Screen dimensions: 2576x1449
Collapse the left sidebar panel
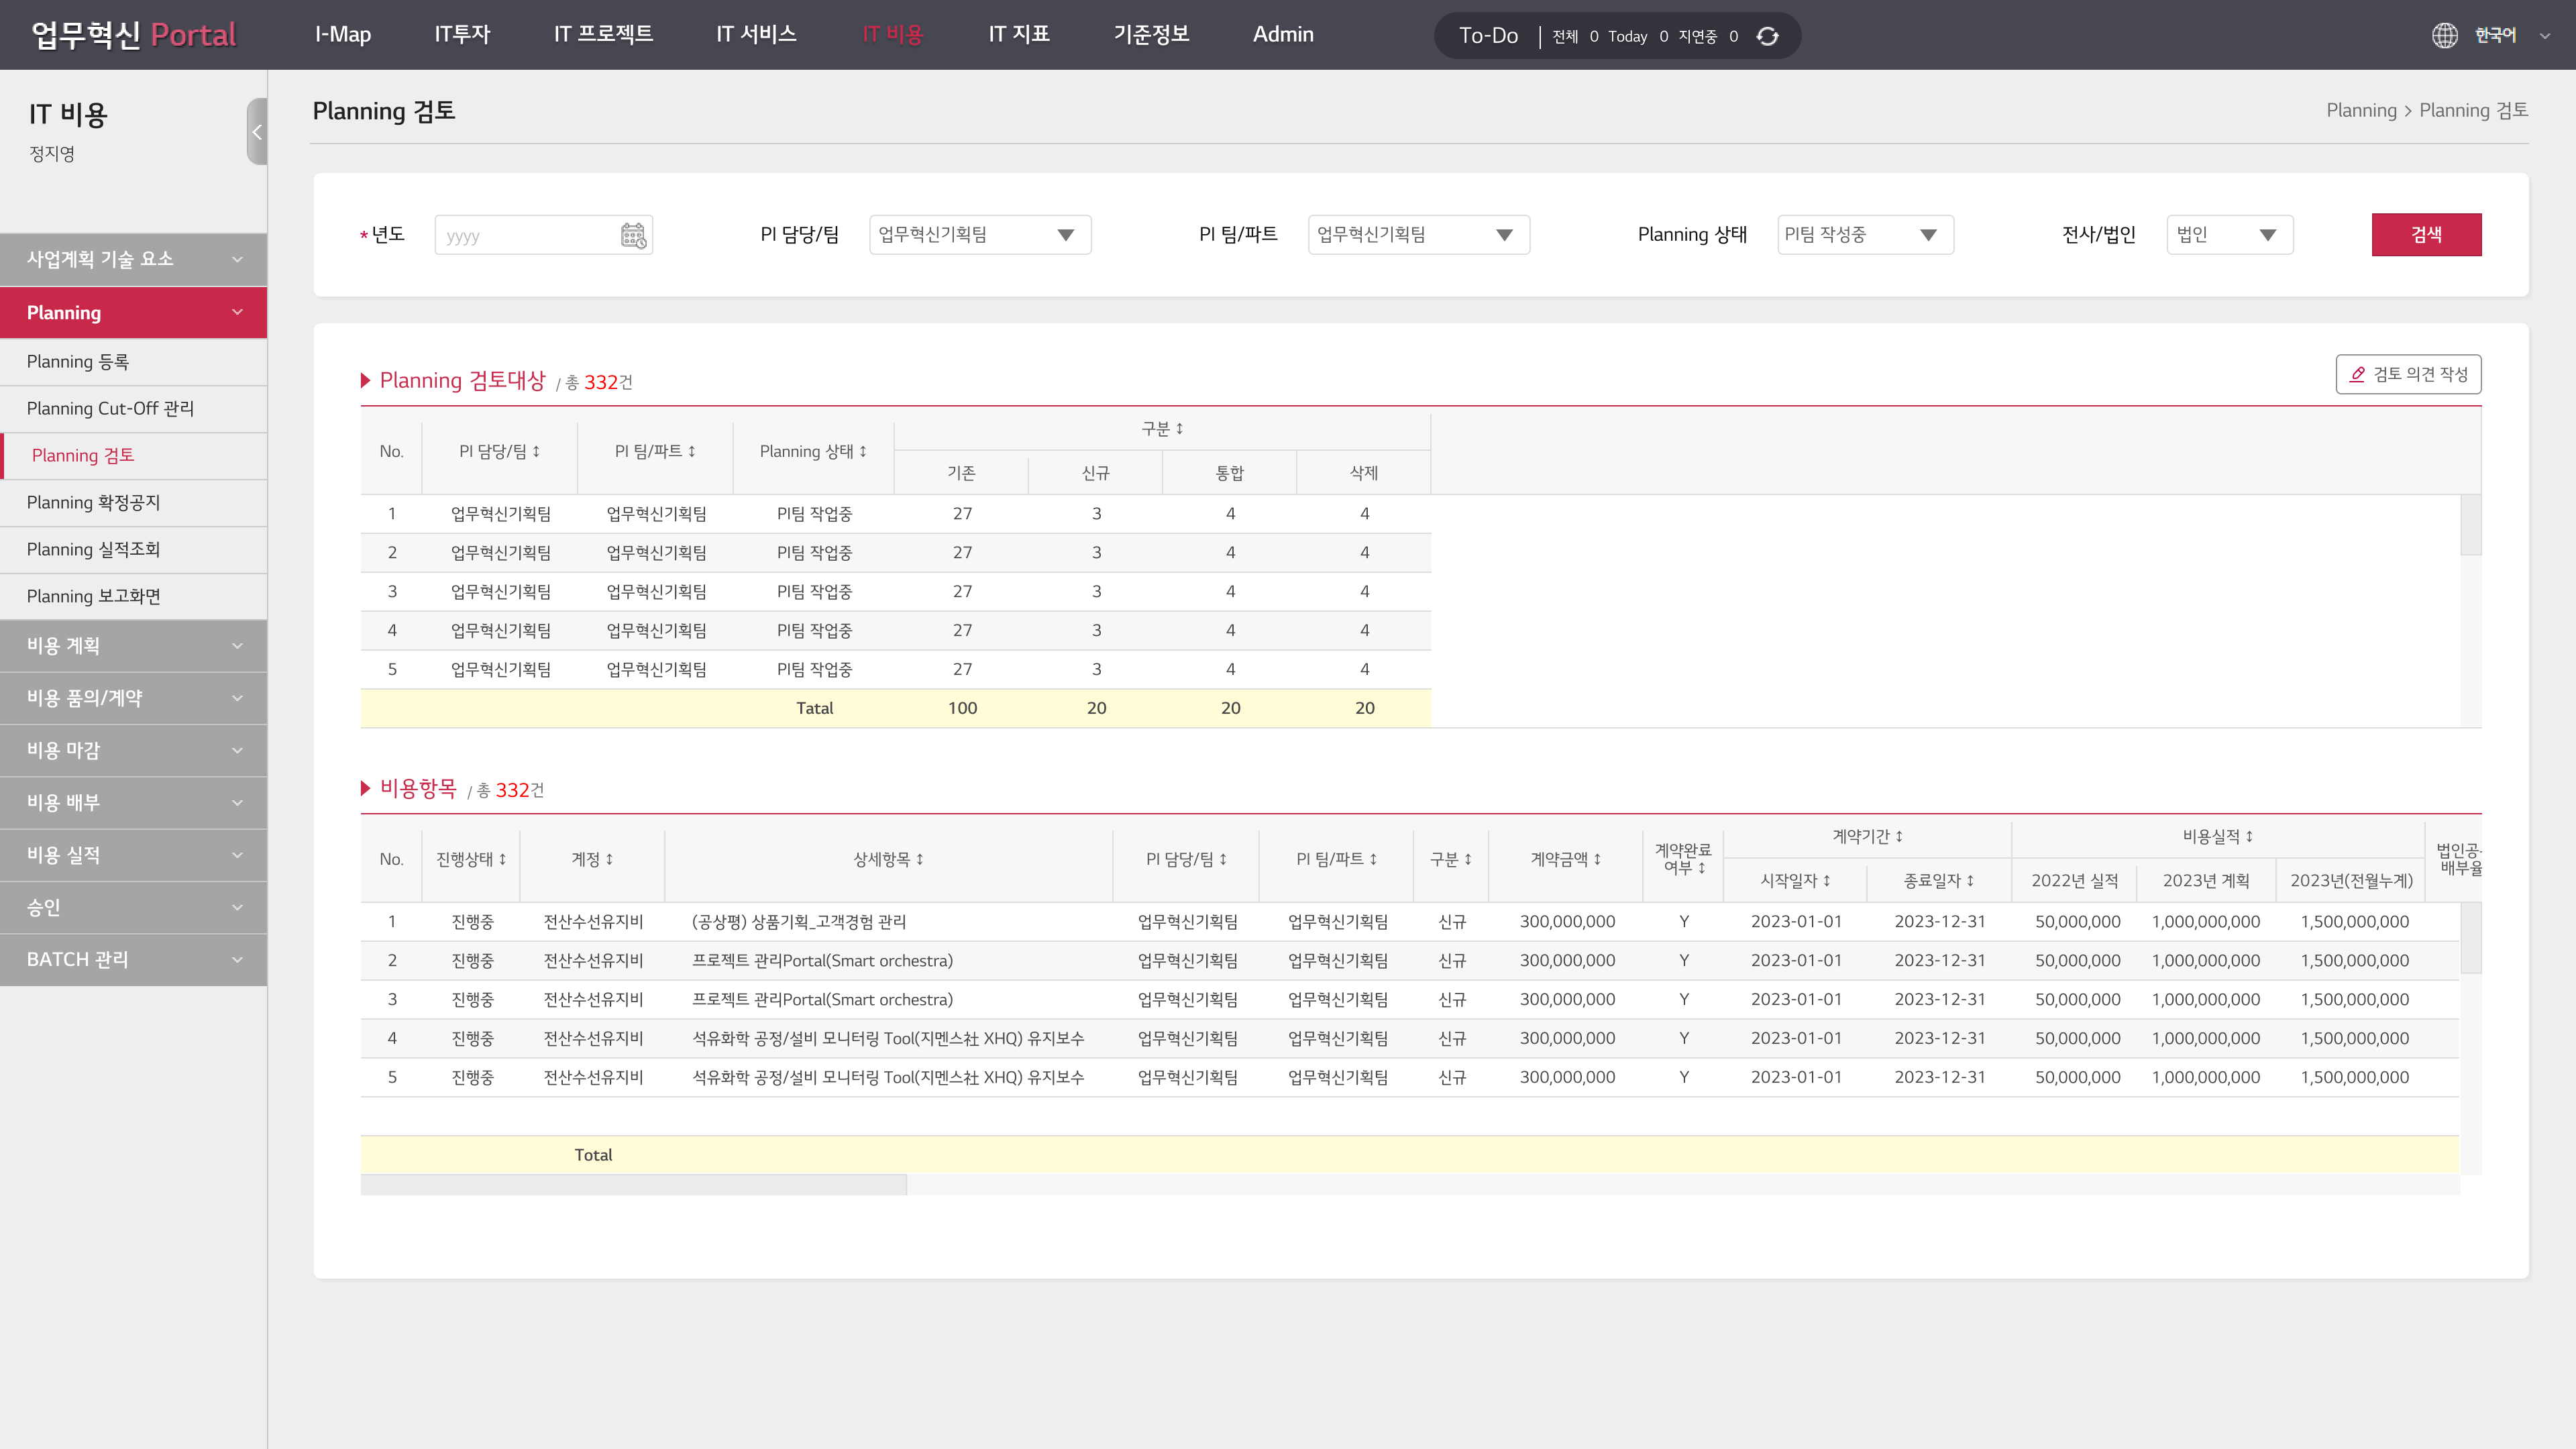pos(257,131)
